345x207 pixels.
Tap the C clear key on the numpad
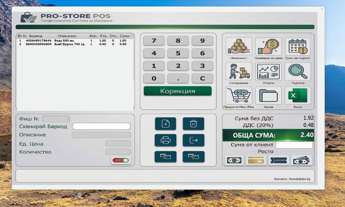click(203, 78)
